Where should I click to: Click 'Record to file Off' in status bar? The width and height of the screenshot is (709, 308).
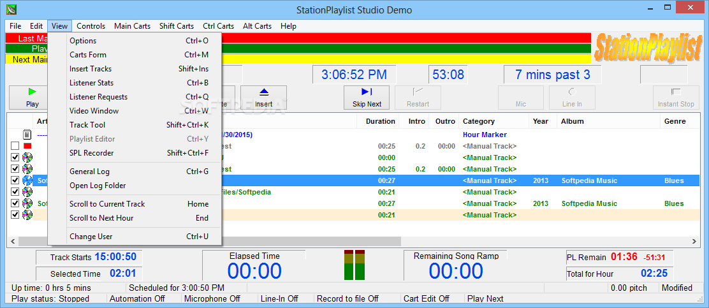tap(347, 298)
